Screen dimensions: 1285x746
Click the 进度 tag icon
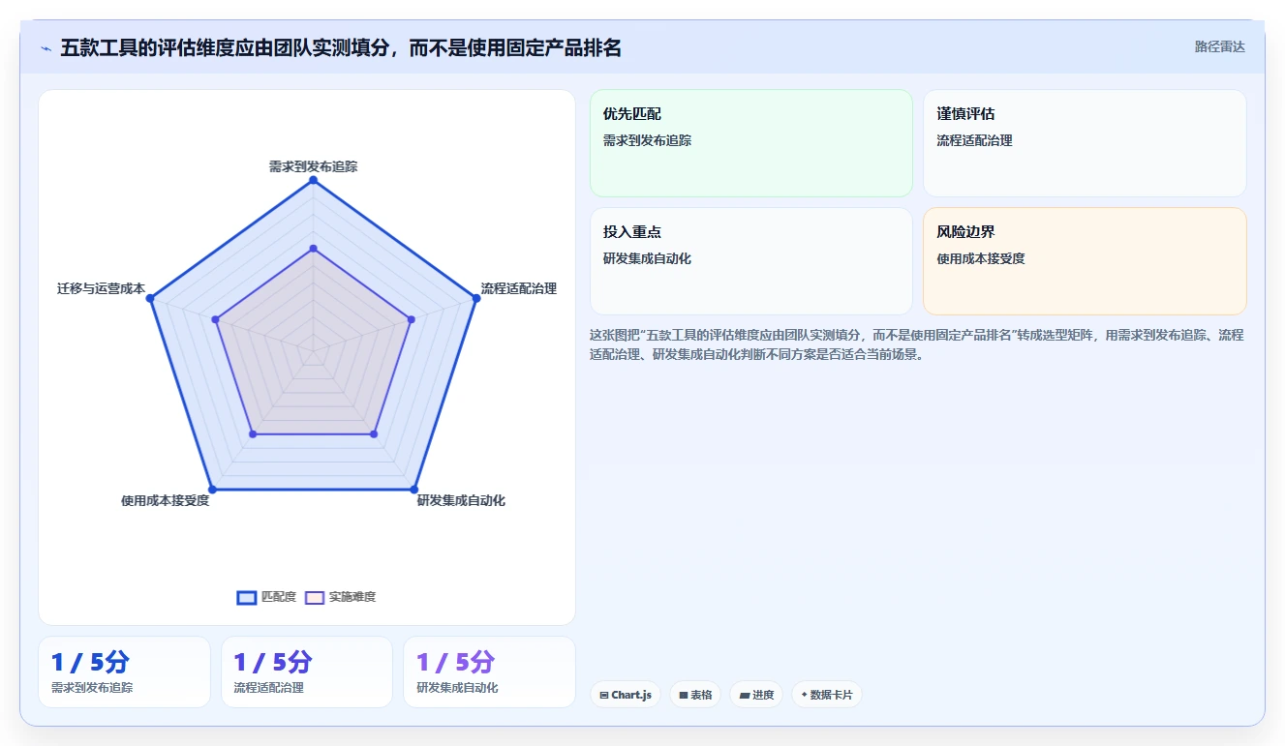click(745, 695)
